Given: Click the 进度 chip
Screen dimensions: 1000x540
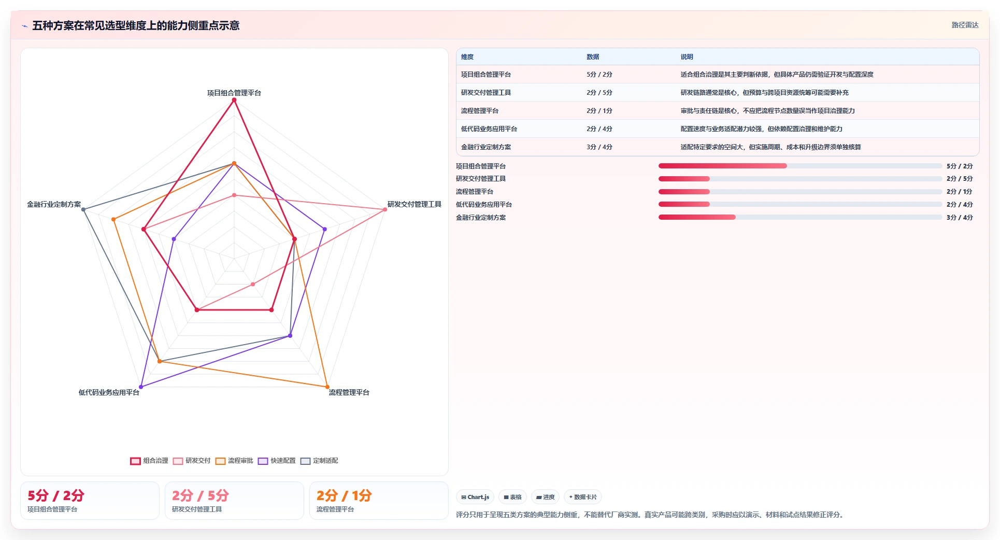Looking at the screenshot, I should pyautogui.click(x=545, y=497).
